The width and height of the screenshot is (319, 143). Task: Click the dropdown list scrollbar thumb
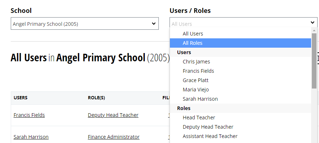(x=314, y=61)
